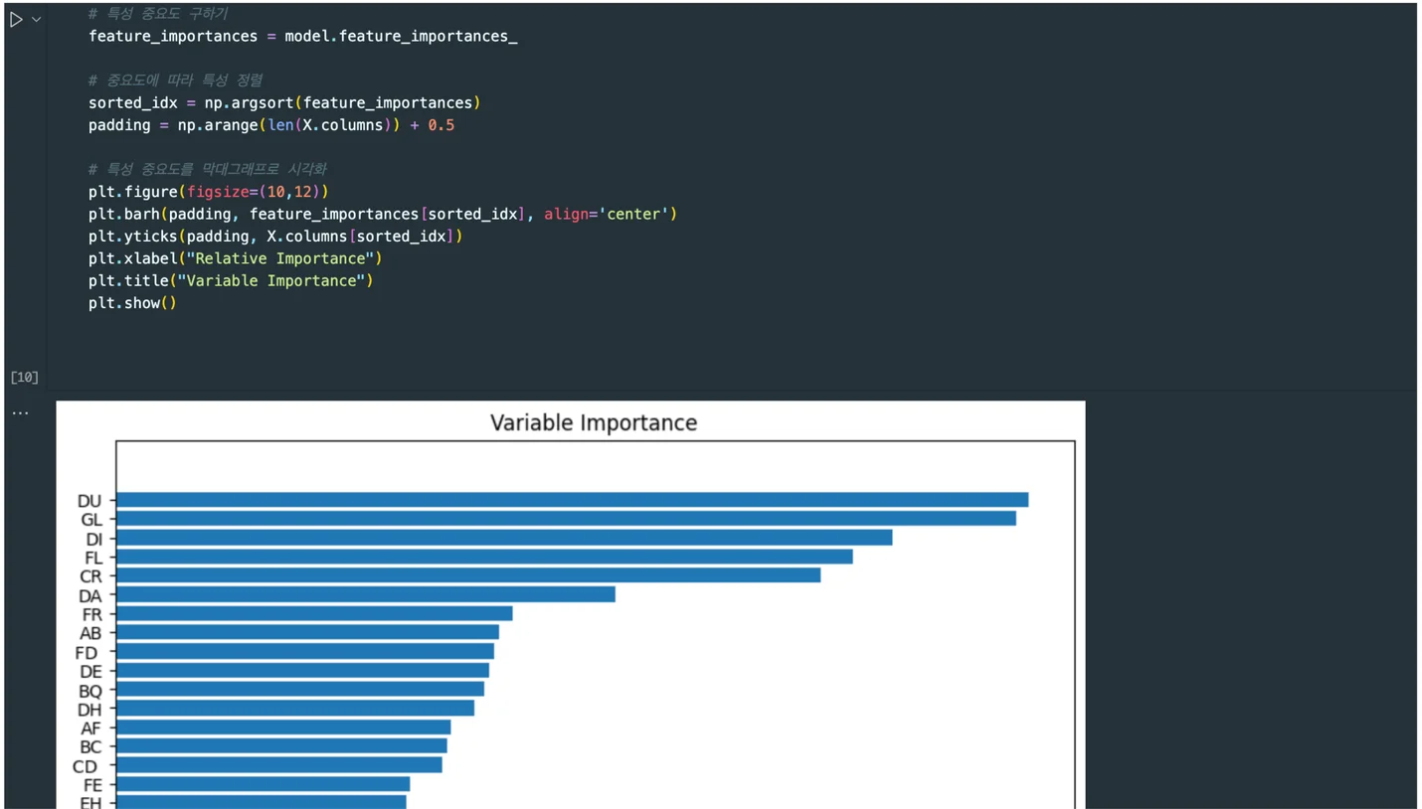Click the 'FD' y-axis label
This screenshot has width=1422, height=809.
pyautogui.click(x=87, y=653)
